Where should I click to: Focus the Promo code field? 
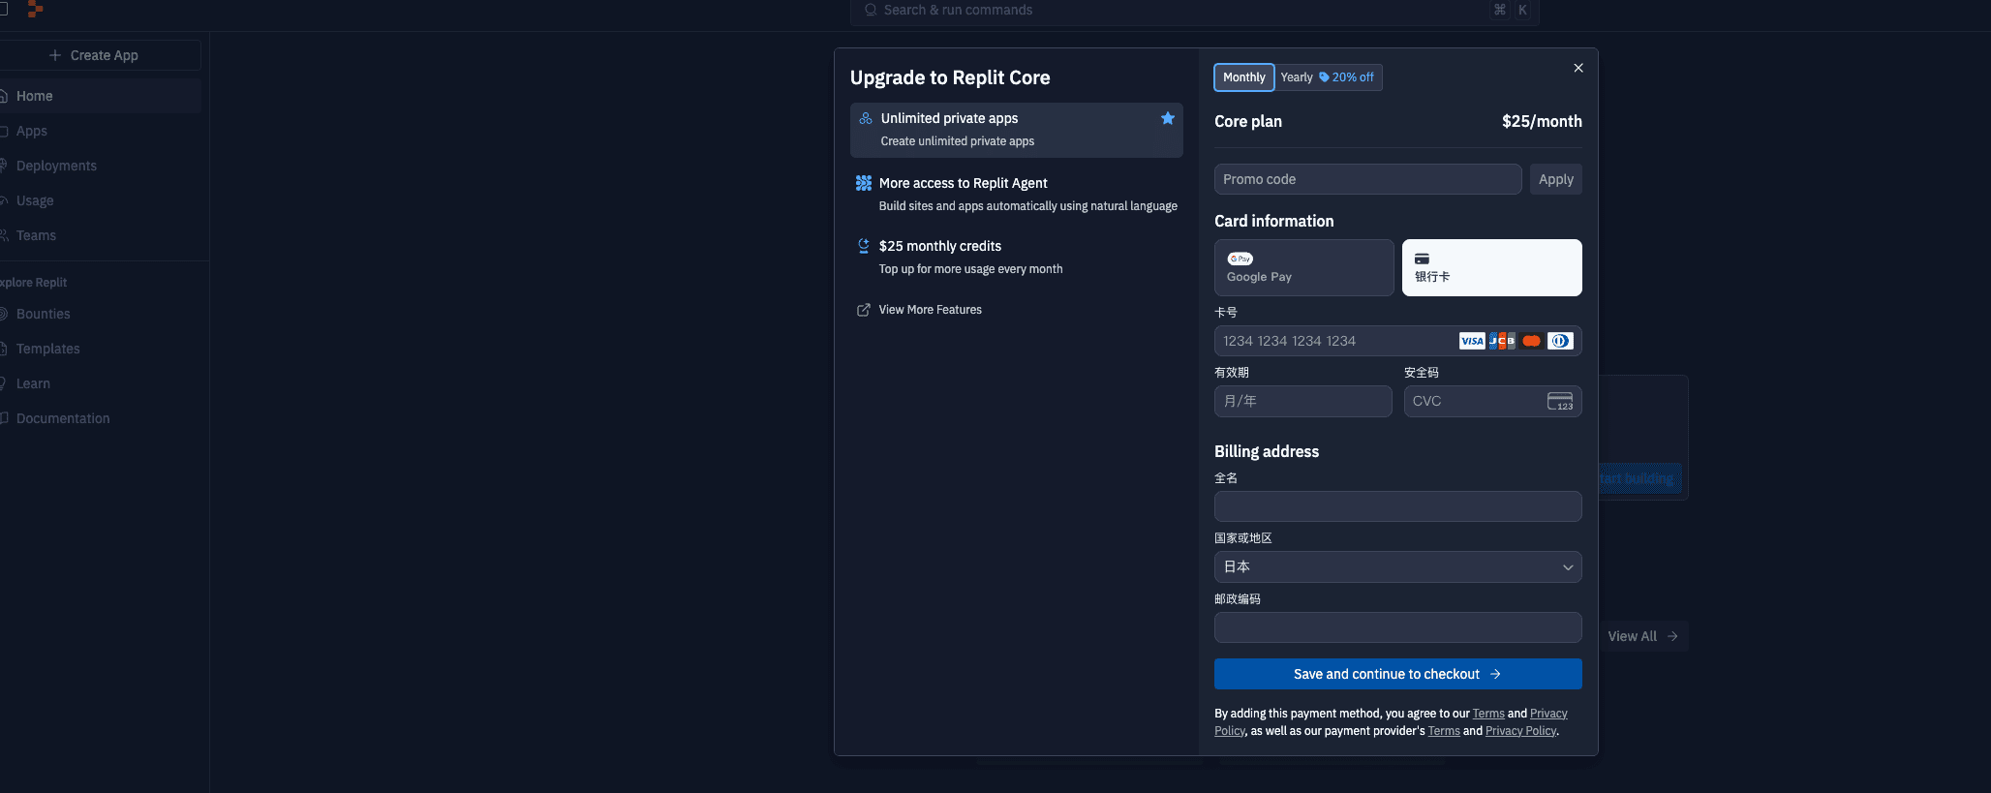(x=1368, y=179)
